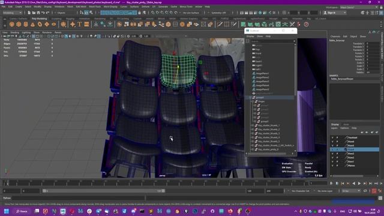Switch to the Rigging shelf tab

[70, 19]
